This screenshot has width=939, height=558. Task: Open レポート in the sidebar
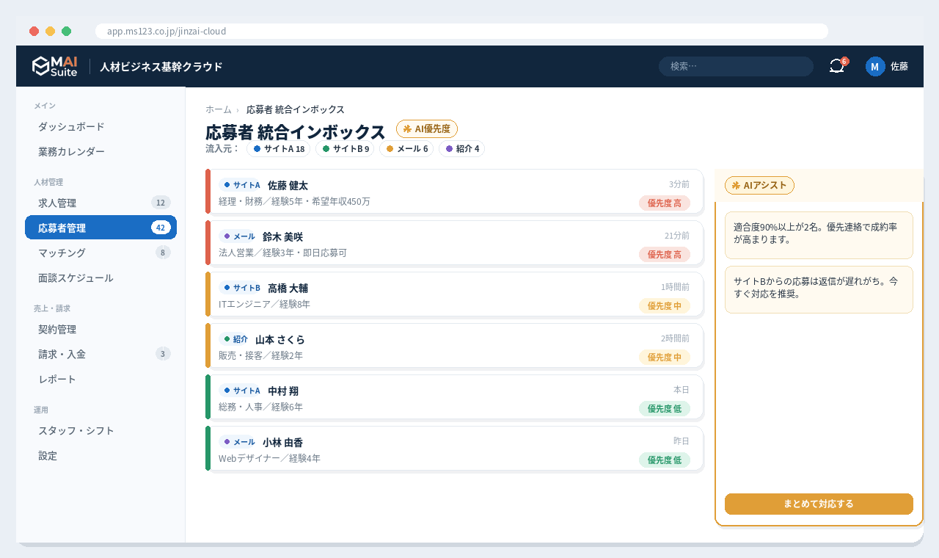101,379
